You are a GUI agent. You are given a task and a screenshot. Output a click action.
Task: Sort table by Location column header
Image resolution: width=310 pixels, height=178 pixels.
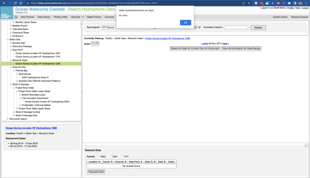tap(94, 162)
